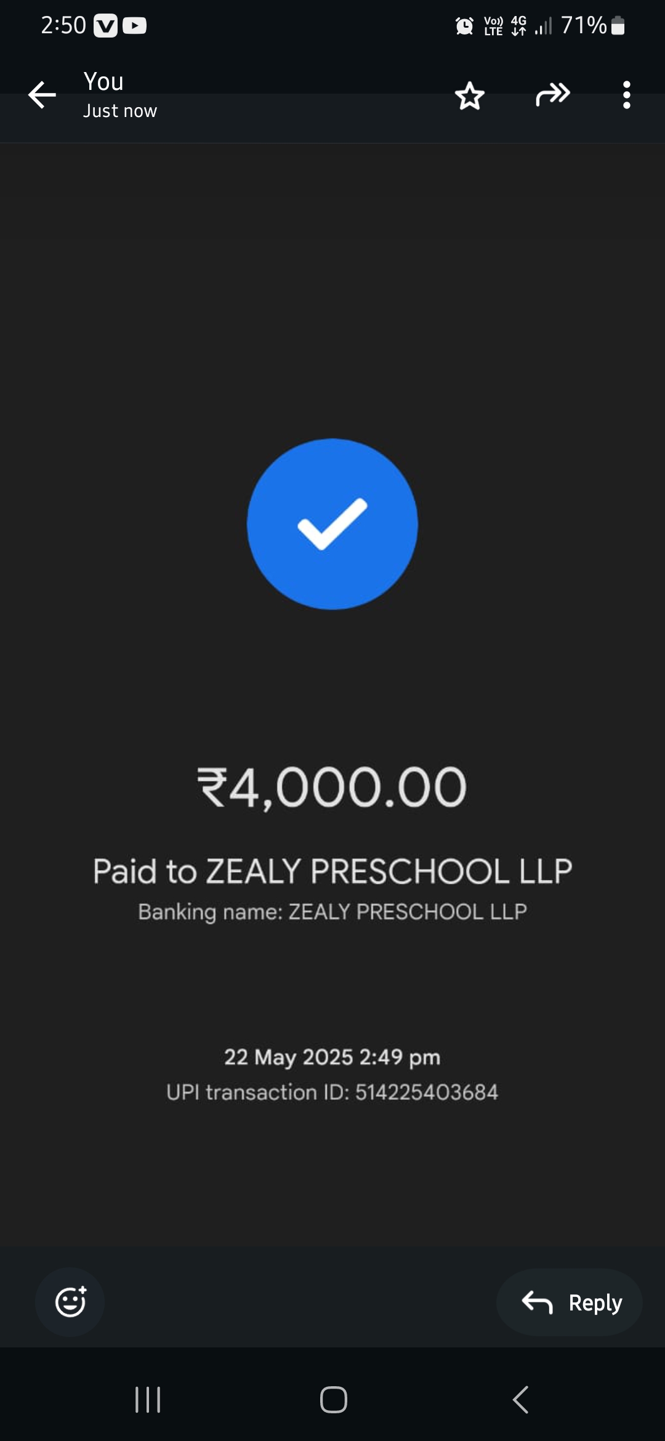Tap the ₹4,000.00 amount text
This screenshot has height=1441, width=665.
click(x=332, y=786)
